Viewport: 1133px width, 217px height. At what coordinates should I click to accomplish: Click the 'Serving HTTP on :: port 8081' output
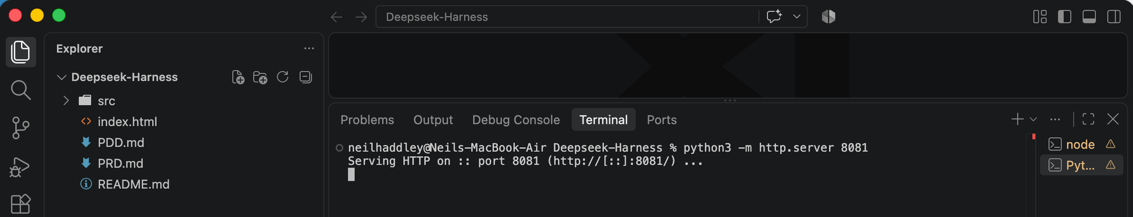(526, 161)
